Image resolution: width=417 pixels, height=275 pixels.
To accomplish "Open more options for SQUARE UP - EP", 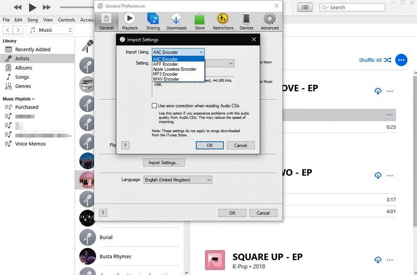I will (390, 260).
